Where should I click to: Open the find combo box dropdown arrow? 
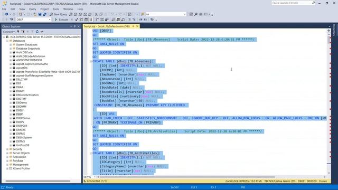[x=185, y=14]
